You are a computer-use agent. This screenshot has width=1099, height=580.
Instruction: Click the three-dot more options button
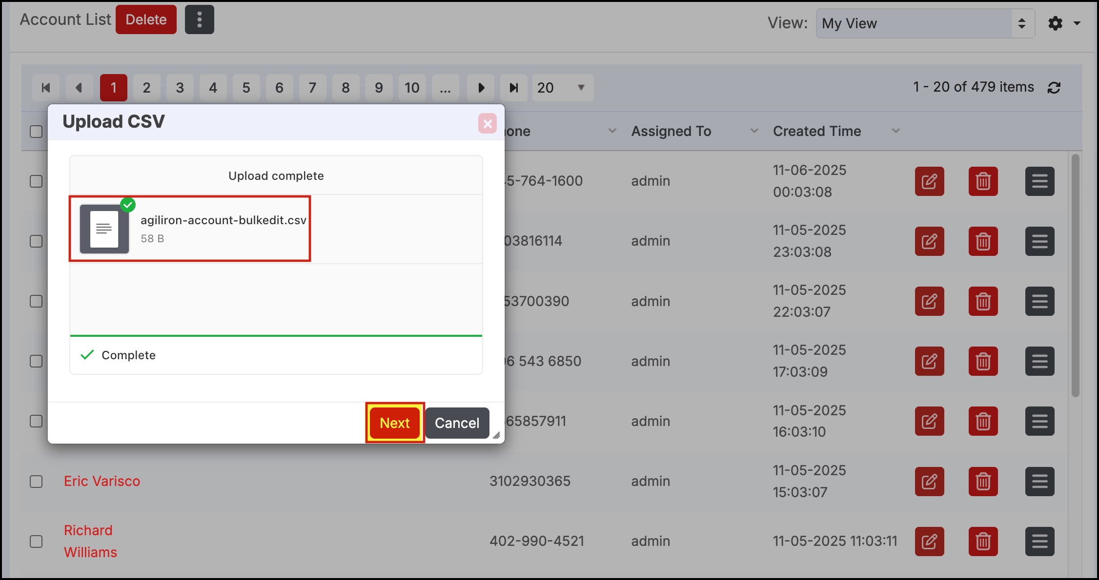(x=199, y=20)
